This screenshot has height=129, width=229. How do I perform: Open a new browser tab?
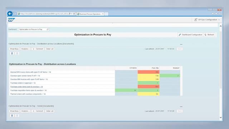click(x=107, y=14)
